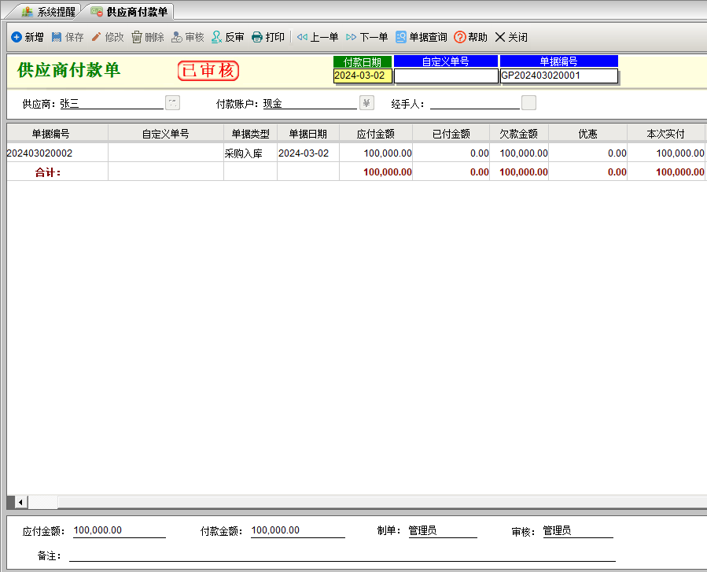Image resolution: width=707 pixels, height=572 pixels.
Task: Click the 付款日期 date field
Action: pos(362,76)
